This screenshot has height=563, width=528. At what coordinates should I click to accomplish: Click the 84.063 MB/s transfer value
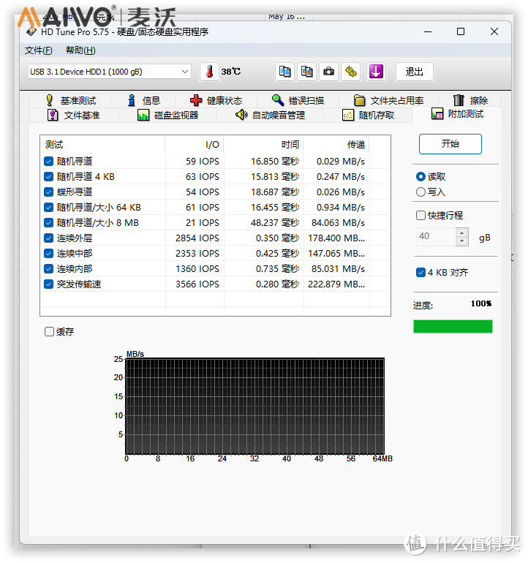338,223
